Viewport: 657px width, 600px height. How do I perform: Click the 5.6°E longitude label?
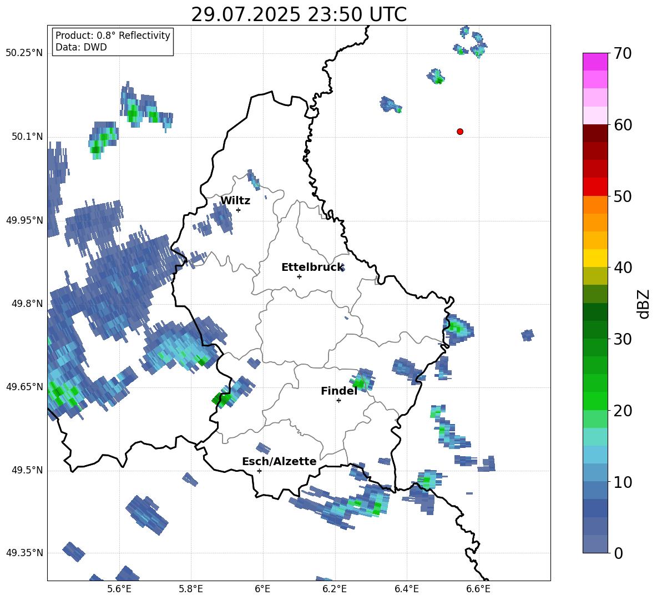(119, 589)
